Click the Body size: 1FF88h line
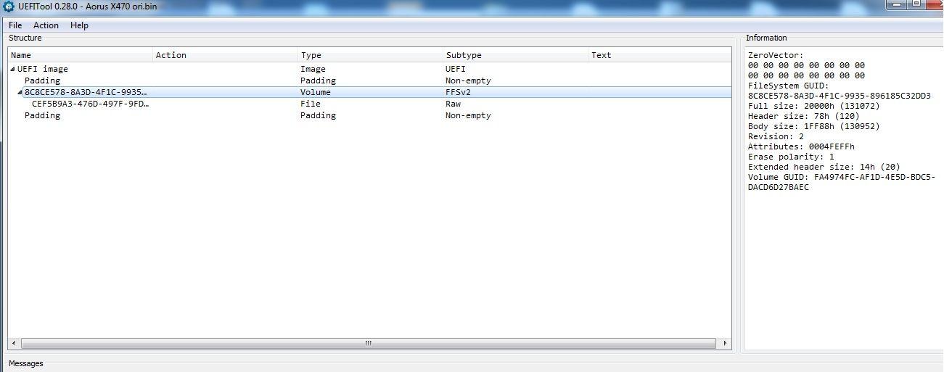This screenshot has height=372, width=944. pos(813,126)
